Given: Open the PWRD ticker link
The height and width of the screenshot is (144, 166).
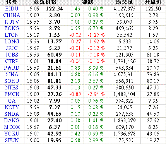Looking at the screenshot, I should pyautogui.click(x=12, y=68).
